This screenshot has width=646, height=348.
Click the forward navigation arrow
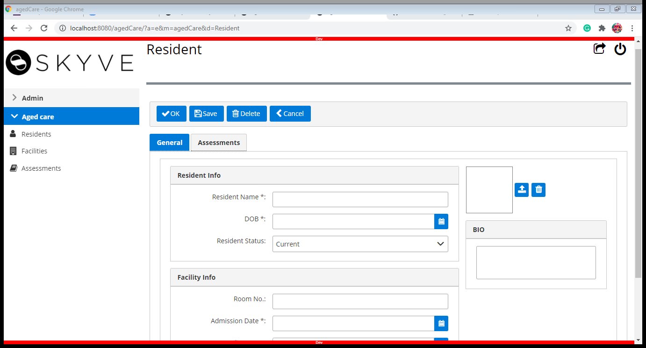click(29, 28)
